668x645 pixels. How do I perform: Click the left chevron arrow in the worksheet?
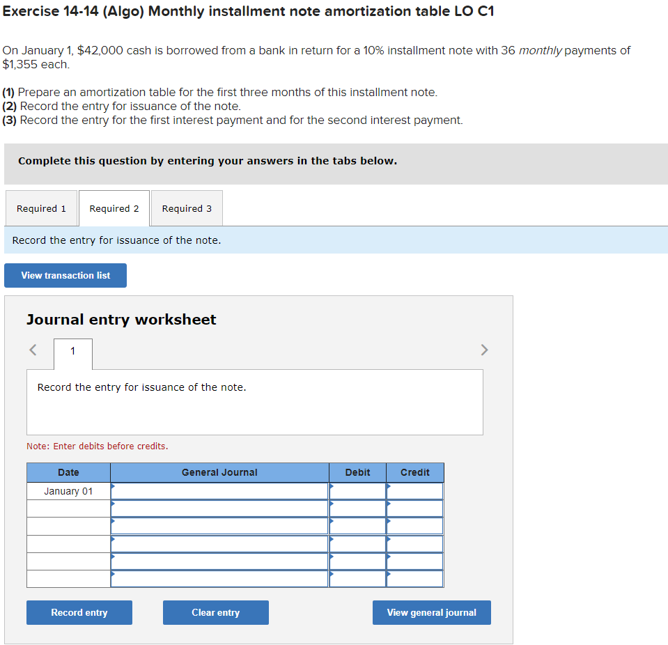point(32,350)
